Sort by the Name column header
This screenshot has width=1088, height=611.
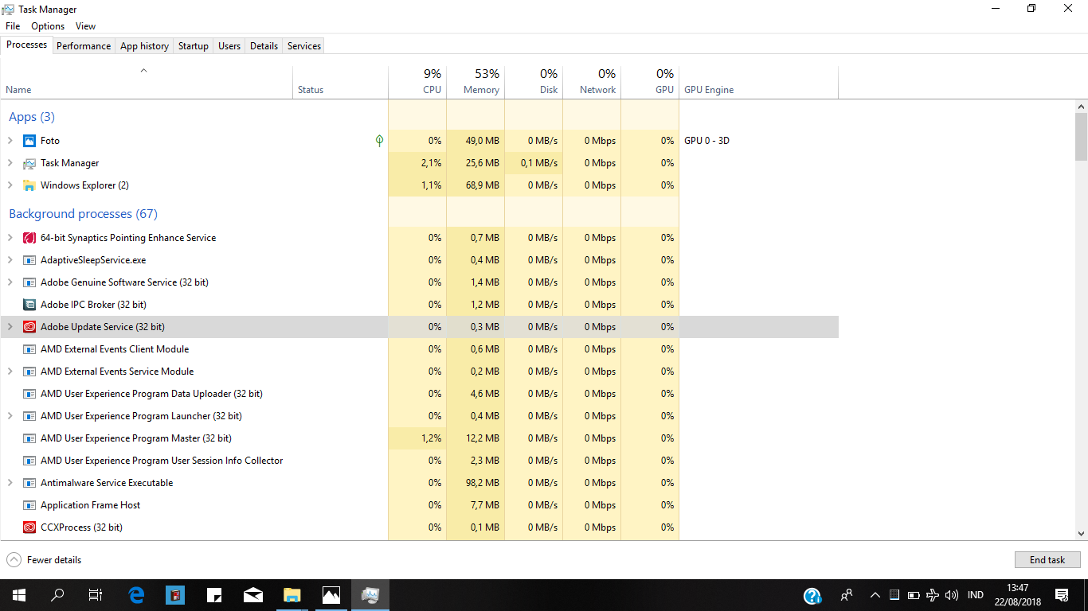point(147,81)
